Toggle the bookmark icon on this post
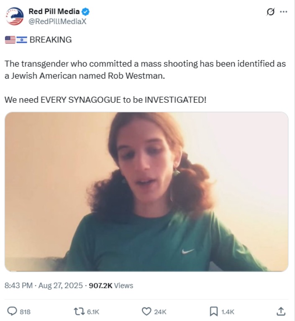The width and height of the screenshot is (295, 321). (x=214, y=311)
